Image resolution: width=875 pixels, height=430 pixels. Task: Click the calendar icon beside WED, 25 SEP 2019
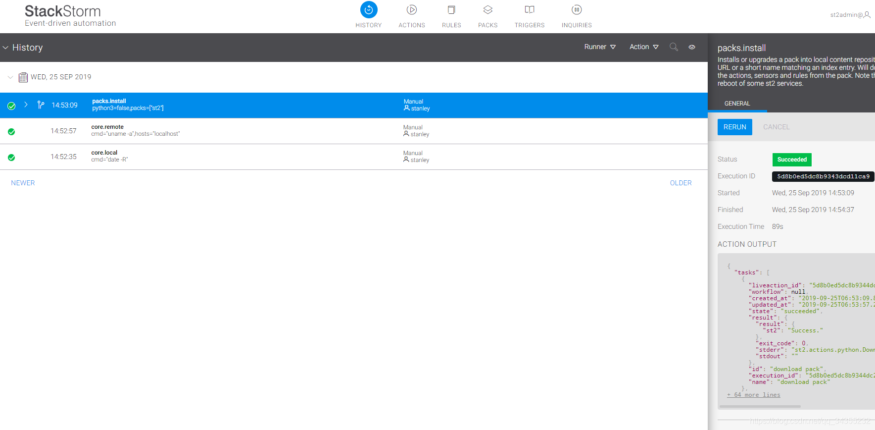[x=23, y=77]
